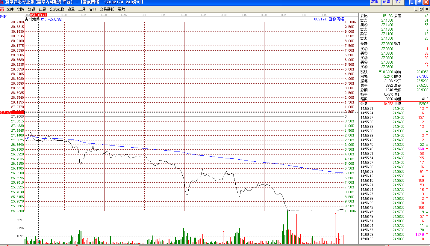This screenshot has height=246, width=430.
Task: Restore the inner chart window
Action: coord(422,9)
